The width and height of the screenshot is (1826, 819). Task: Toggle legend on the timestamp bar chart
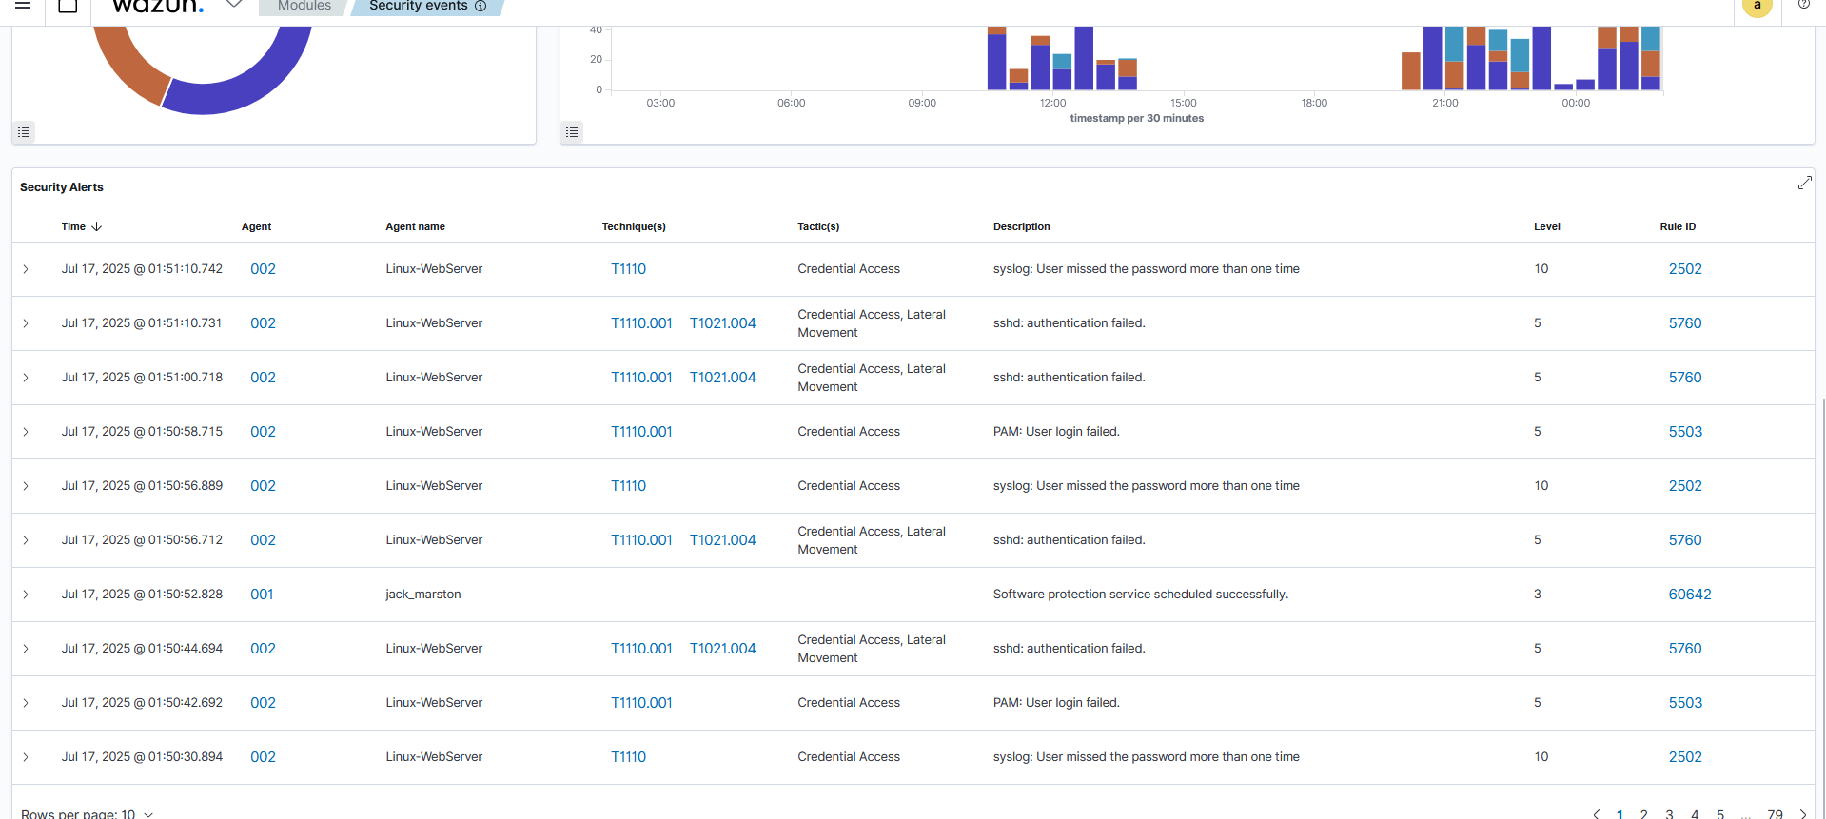pyautogui.click(x=572, y=132)
